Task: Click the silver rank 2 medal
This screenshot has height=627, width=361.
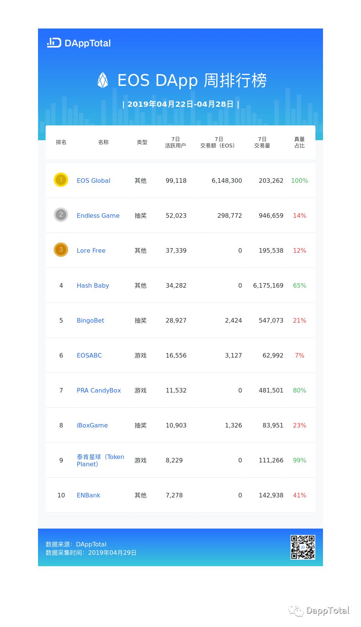Action: 61,215
